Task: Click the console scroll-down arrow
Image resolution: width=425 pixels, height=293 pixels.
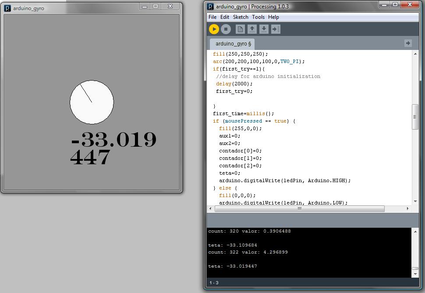Action: (415, 274)
